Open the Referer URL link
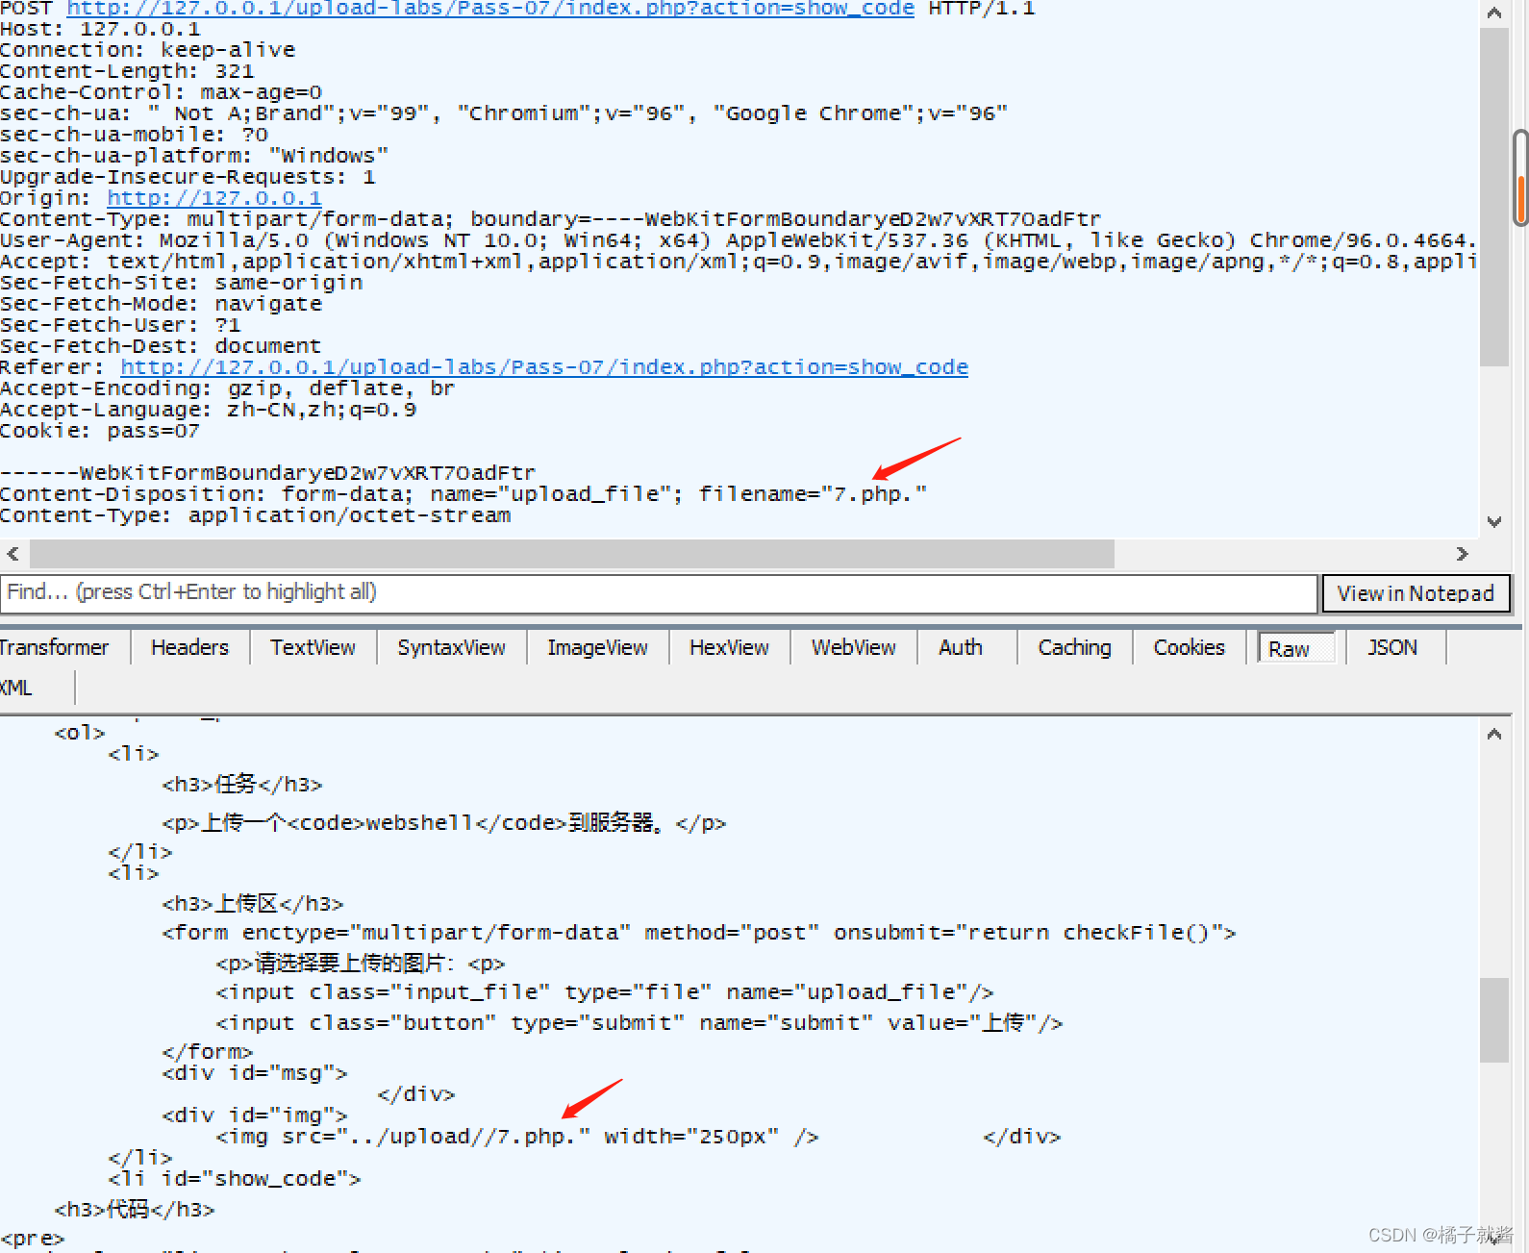Viewport: 1529px width, 1253px height. pyautogui.click(x=544, y=367)
